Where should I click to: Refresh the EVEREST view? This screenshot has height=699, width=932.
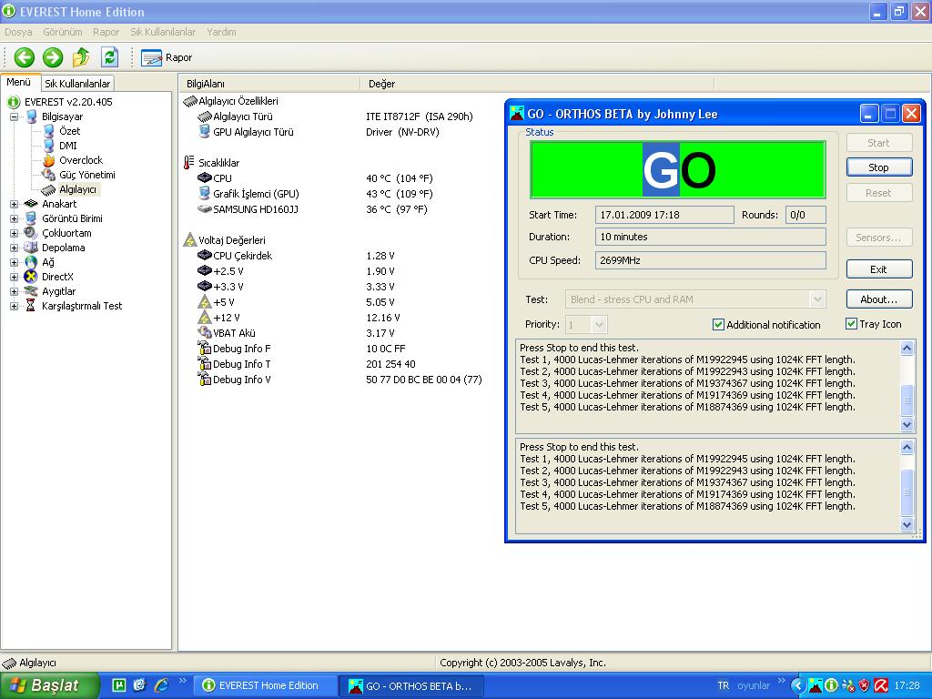point(109,57)
